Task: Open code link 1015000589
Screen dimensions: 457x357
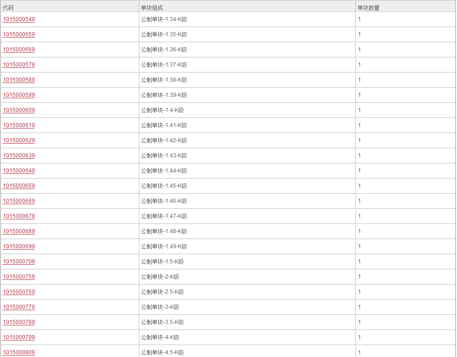Action: coord(19,80)
